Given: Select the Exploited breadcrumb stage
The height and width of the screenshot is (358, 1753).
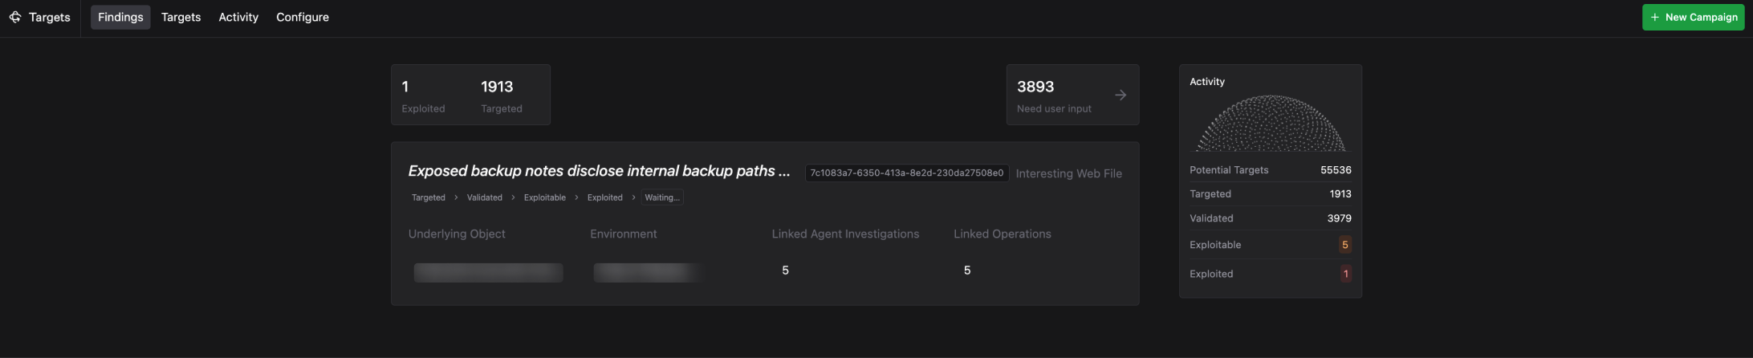Looking at the screenshot, I should (x=604, y=197).
